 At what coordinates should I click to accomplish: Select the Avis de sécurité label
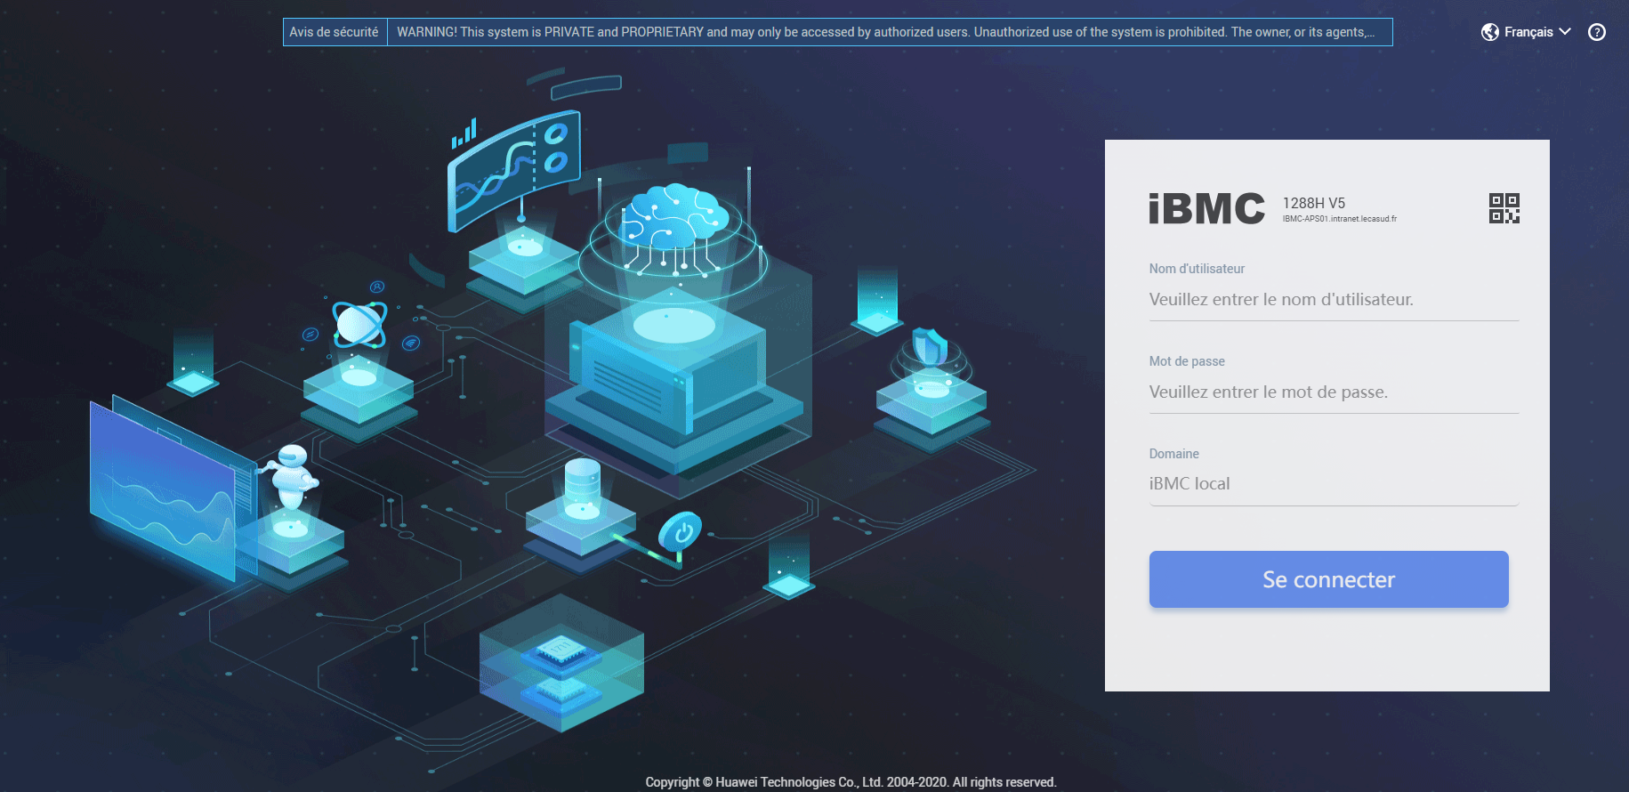pyautogui.click(x=335, y=32)
